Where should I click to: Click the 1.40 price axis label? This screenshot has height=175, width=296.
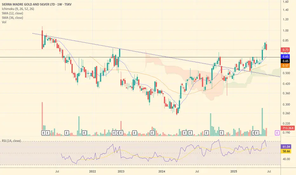tap(286, 10)
